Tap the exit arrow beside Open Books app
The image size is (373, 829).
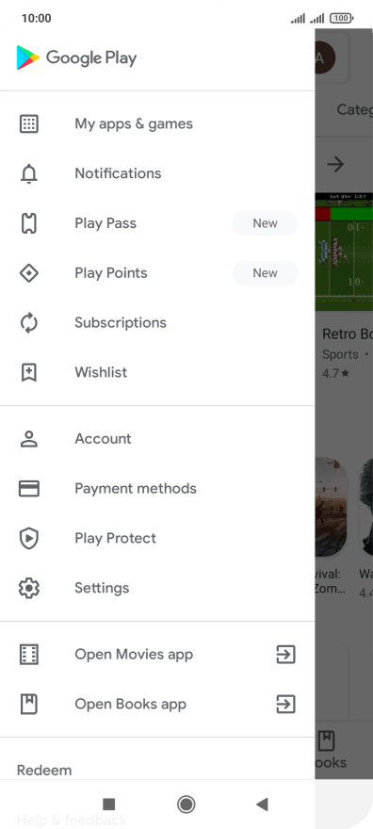(x=285, y=705)
